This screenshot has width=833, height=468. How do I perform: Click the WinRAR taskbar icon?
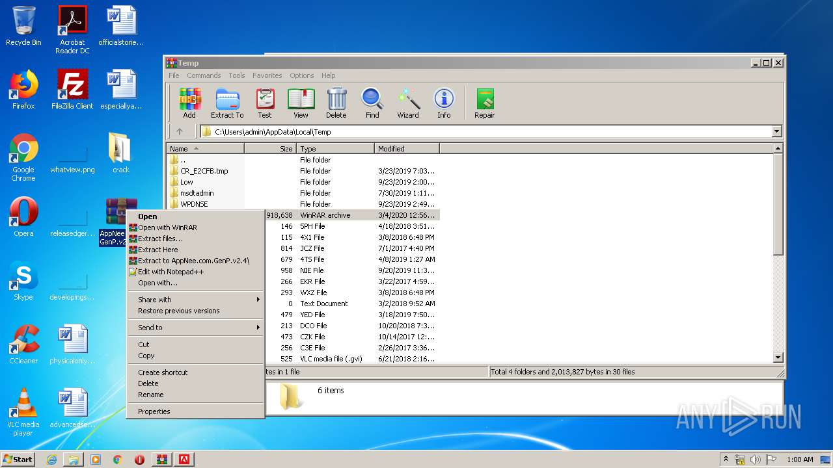coord(161,460)
